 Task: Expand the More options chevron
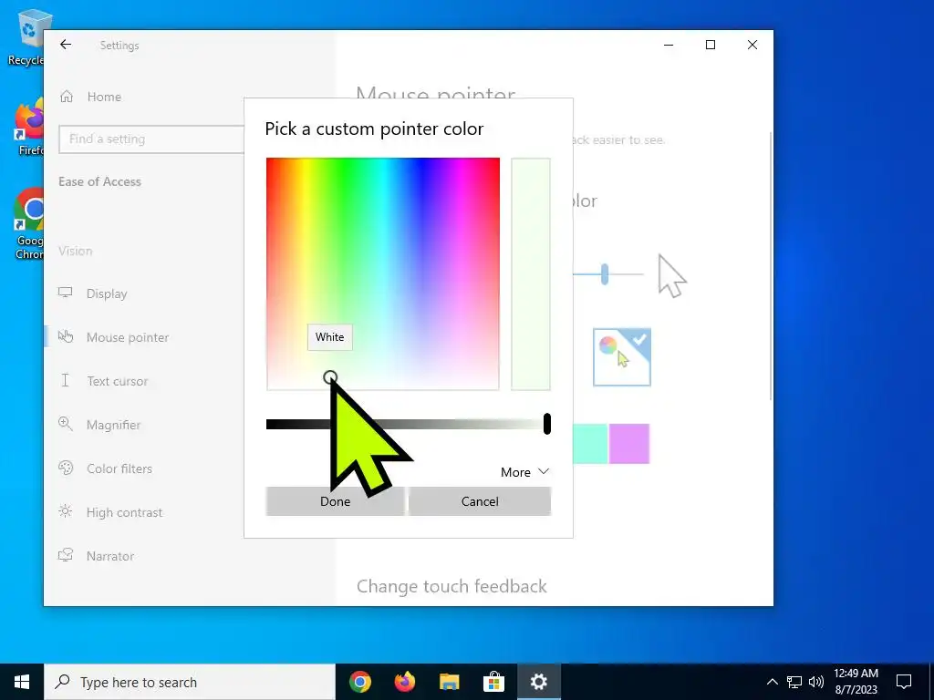click(544, 471)
